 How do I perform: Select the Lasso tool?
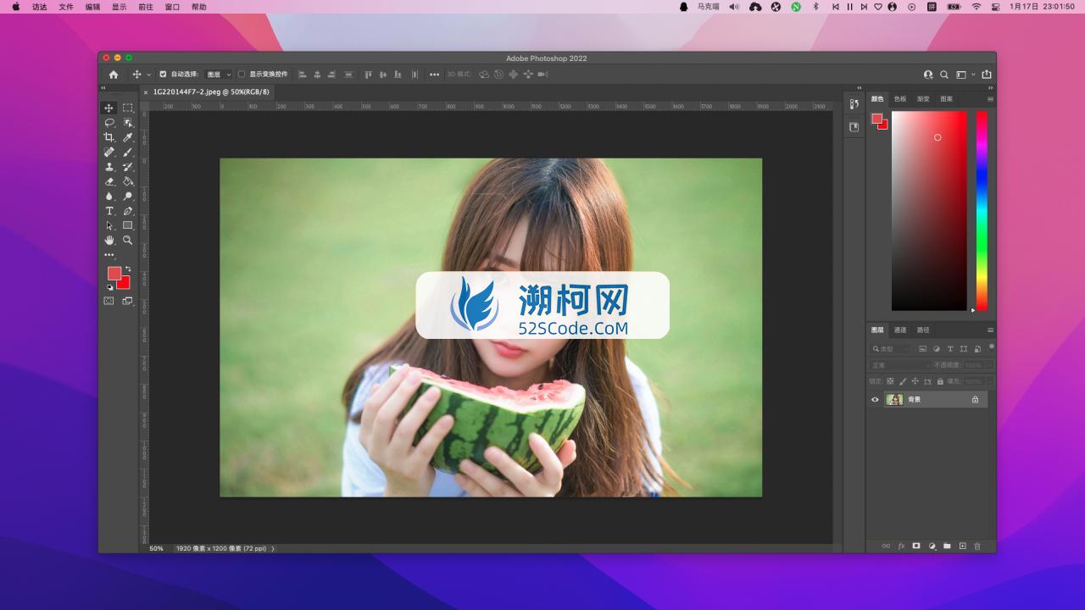pos(108,123)
